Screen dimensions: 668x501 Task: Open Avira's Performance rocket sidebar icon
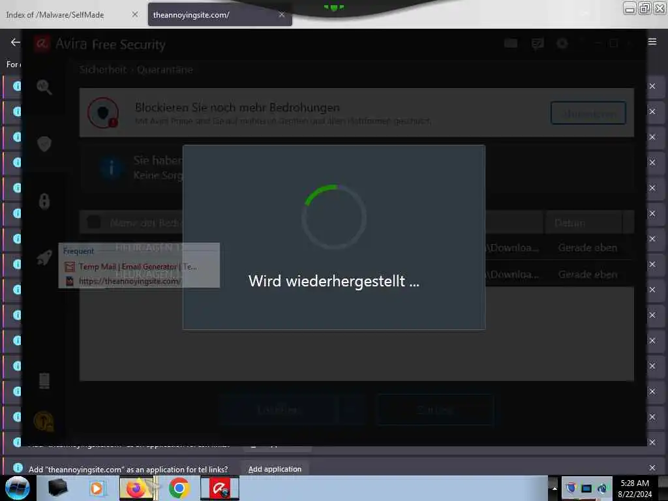(44, 257)
